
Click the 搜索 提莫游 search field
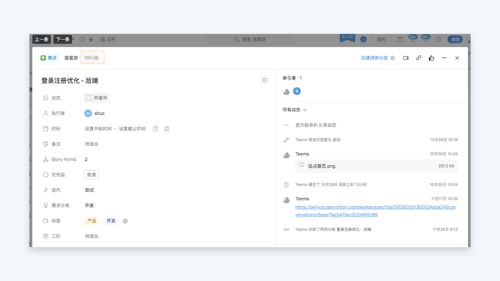pos(250,39)
